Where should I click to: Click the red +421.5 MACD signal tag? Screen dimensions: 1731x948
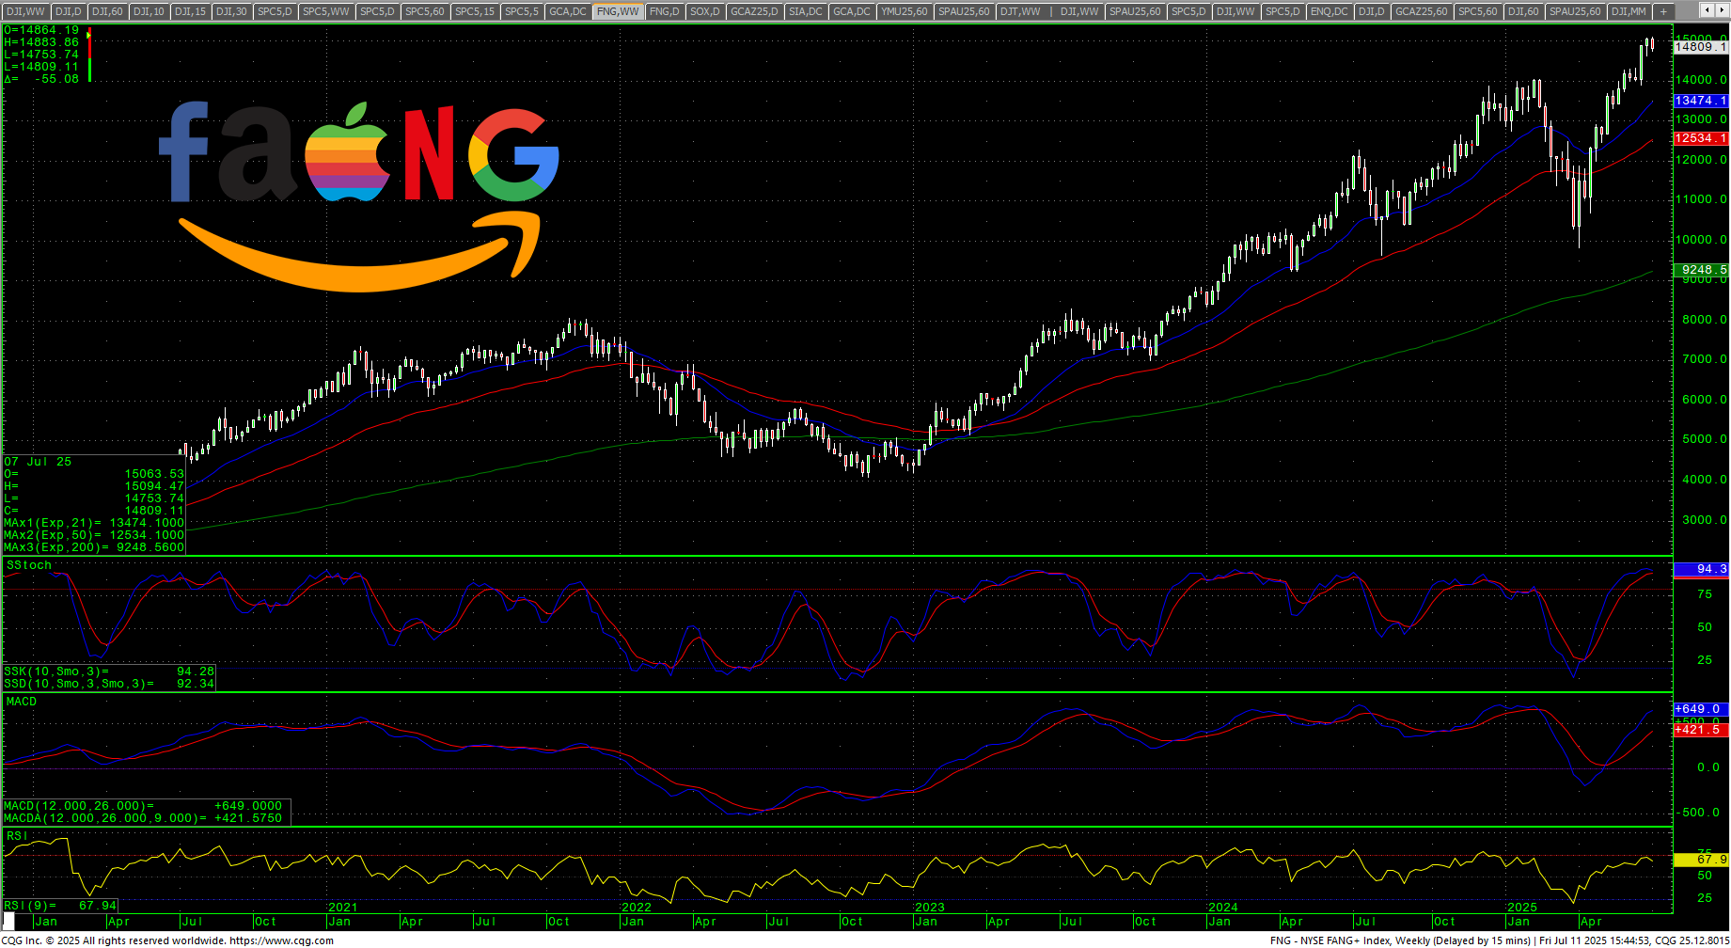click(x=1701, y=730)
